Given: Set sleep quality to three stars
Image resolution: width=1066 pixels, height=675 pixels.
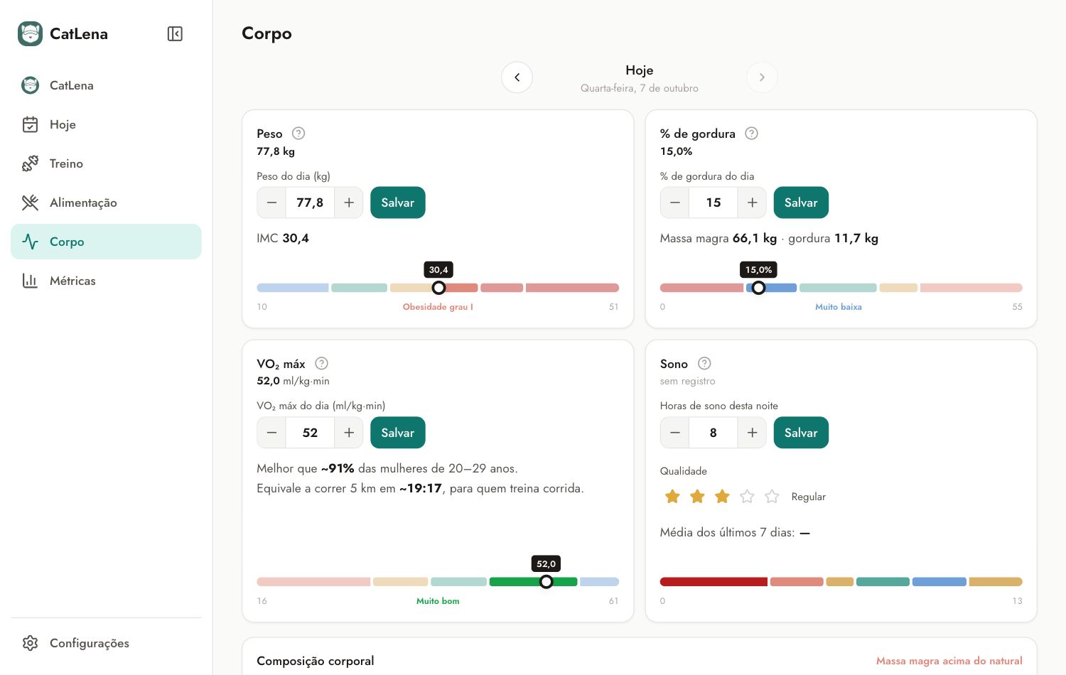Looking at the screenshot, I should click(x=722, y=497).
